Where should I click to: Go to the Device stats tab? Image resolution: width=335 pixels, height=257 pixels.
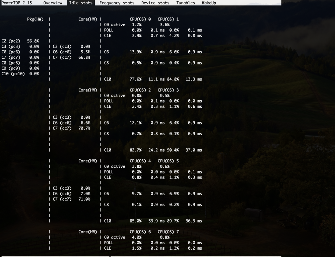(155, 3)
